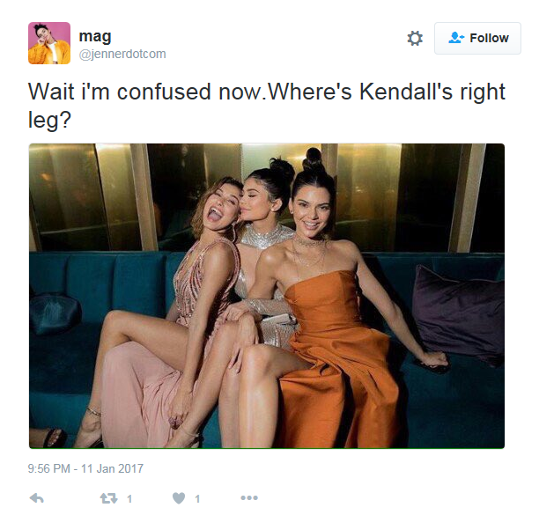The image size is (539, 515).
Task: Click the reply arrow icon
Action: tap(36, 497)
